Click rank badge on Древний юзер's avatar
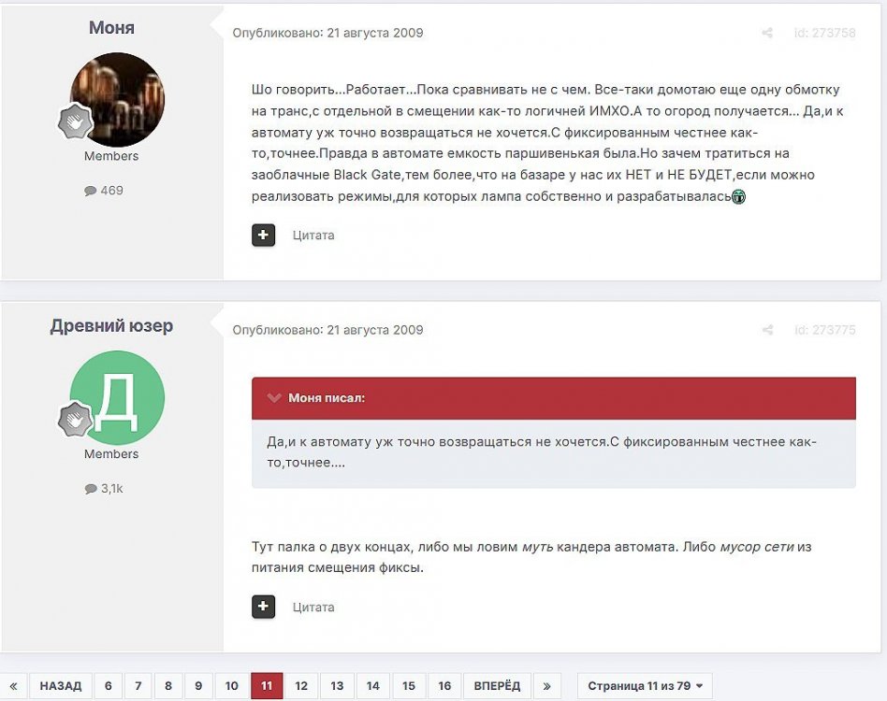 75,420
